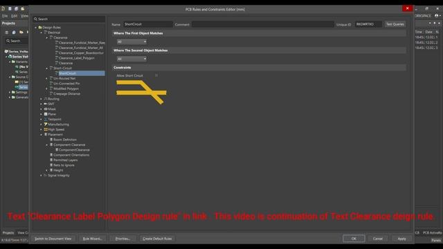Image resolution: width=443 pixels, height=249 pixels.
Task: Expand the Routing category arrow
Action: (x=42, y=99)
